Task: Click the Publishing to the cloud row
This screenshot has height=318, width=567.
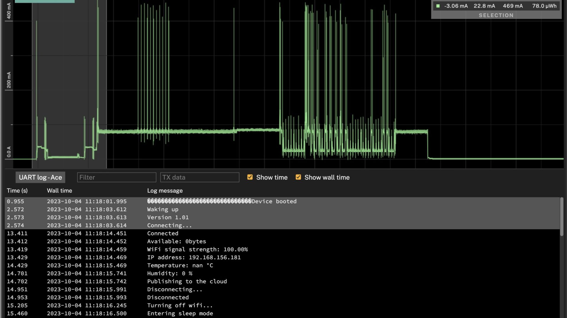Action: 187,281
